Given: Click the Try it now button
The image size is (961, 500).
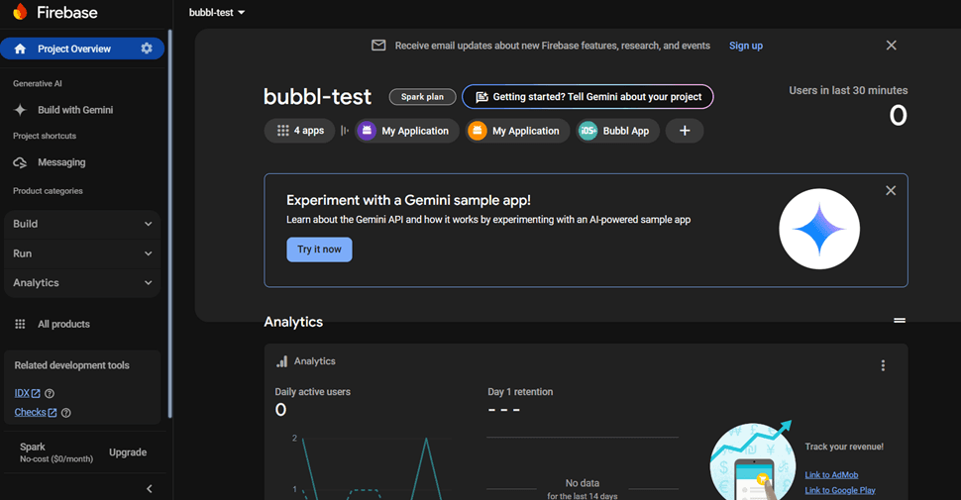Looking at the screenshot, I should [319, 250].
